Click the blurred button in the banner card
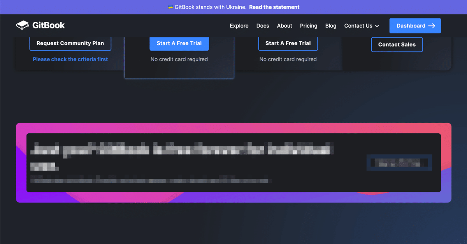The width and height of the screenshot is (467, 244). tap(400, 162)
